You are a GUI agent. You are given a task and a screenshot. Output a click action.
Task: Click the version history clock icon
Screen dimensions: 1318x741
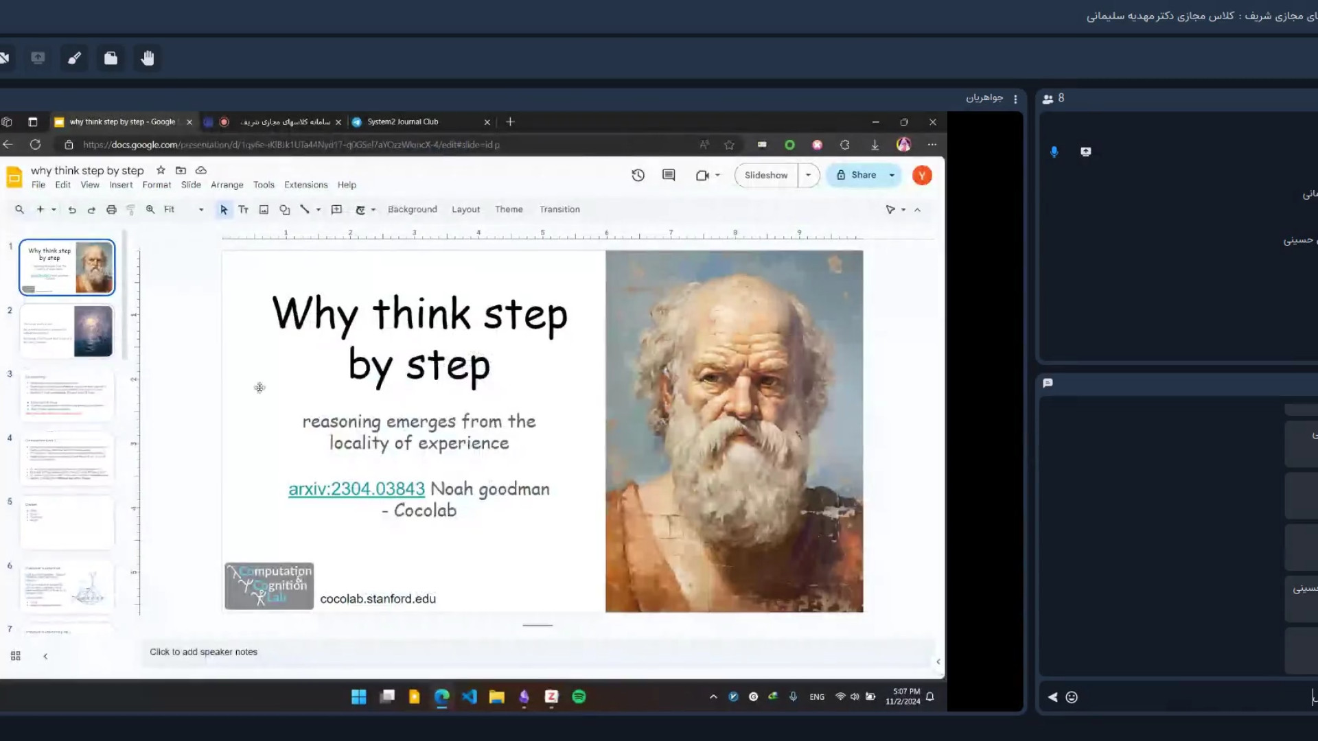click(638, 175)
